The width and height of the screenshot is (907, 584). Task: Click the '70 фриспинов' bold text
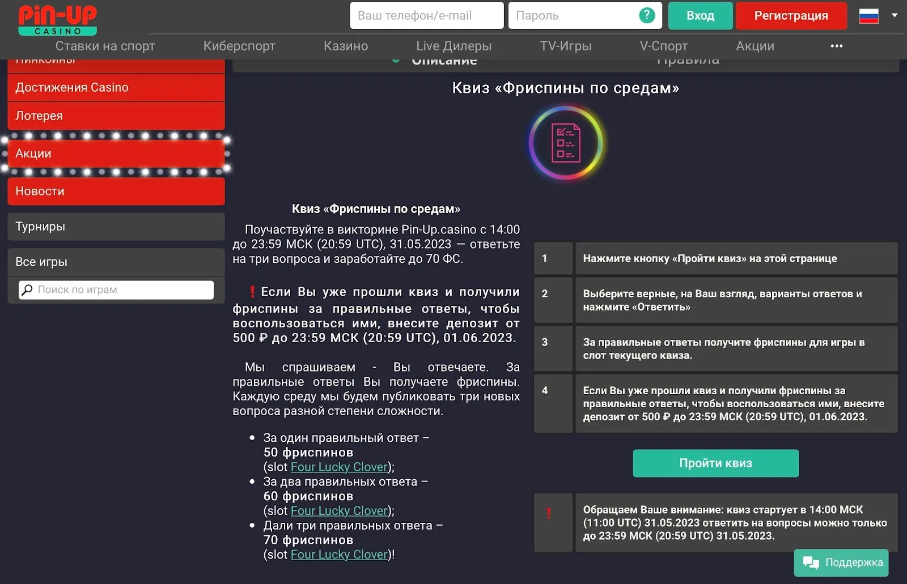[x=308, y=540]
